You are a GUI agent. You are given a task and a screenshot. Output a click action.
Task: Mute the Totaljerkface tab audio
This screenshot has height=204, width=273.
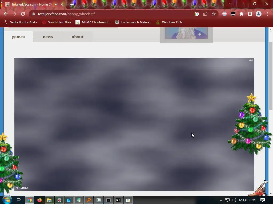56,4
